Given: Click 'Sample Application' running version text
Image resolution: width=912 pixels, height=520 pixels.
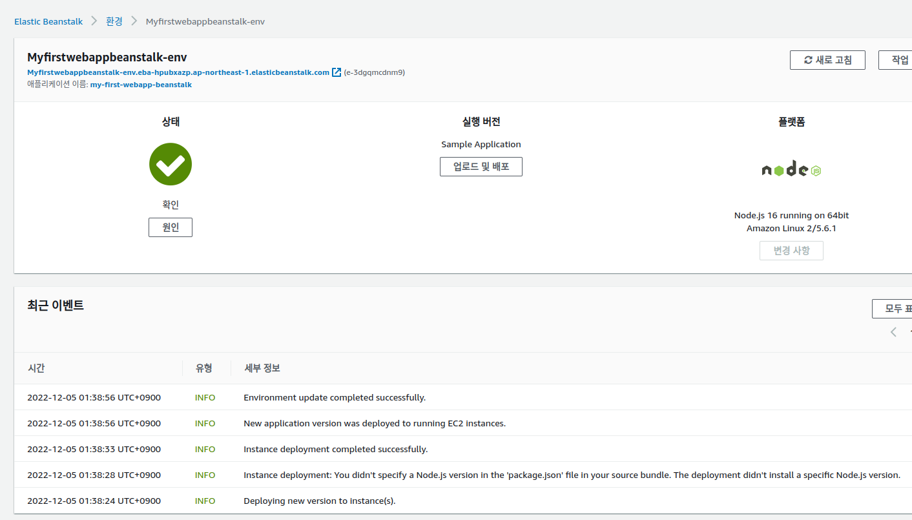Looking at the screenshot, I should point(481,145).
